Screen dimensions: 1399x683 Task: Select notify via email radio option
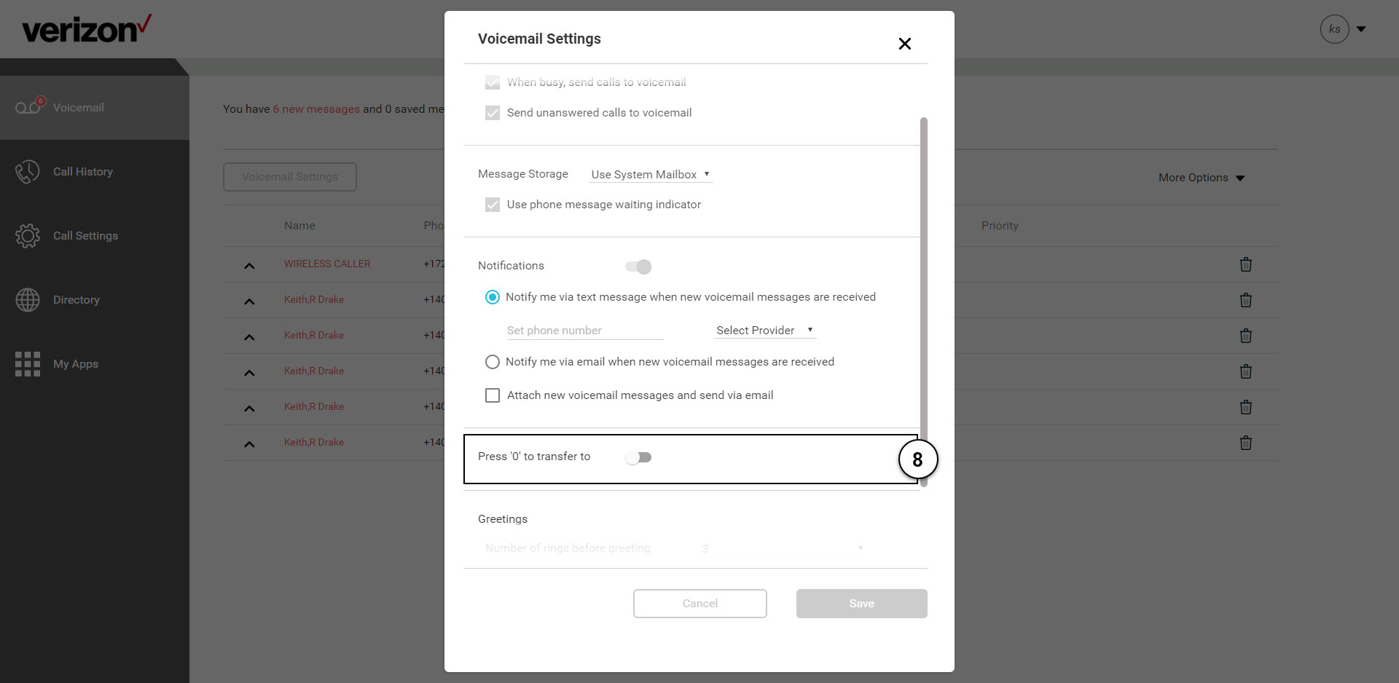493,362
